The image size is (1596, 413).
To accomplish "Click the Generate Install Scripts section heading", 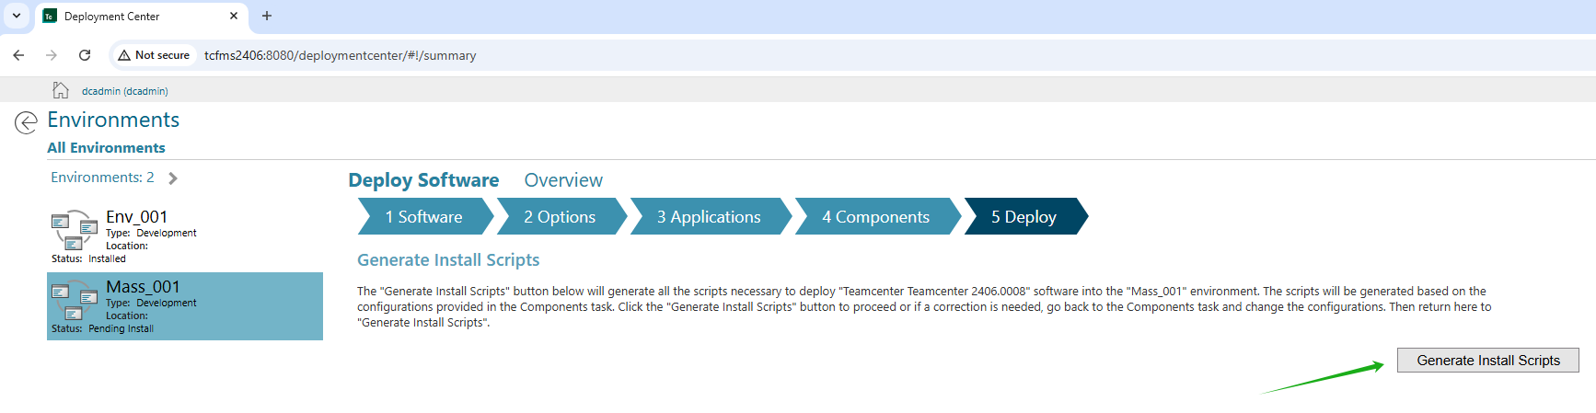I will tap(448, 260).
